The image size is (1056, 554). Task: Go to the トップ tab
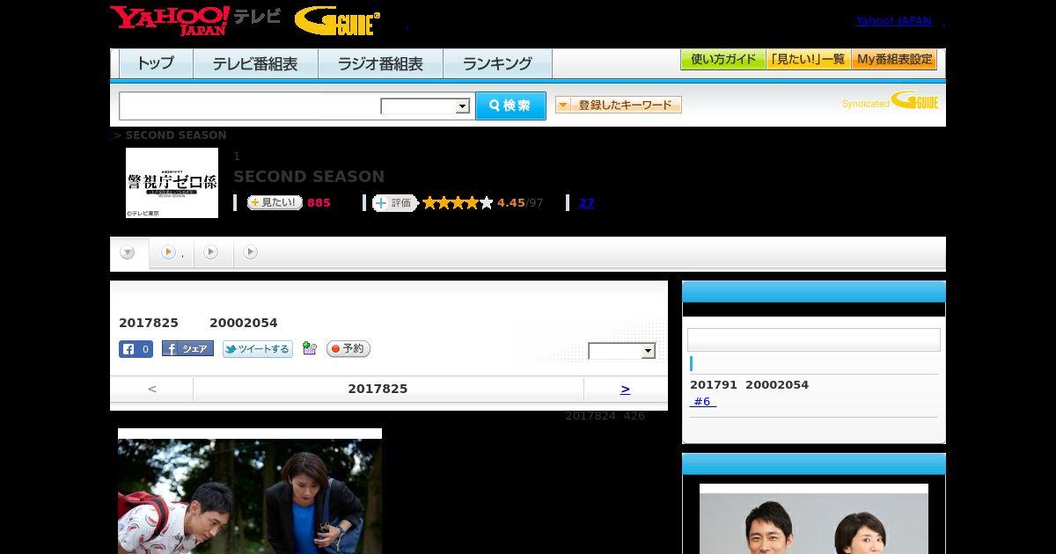coord(156,63)
